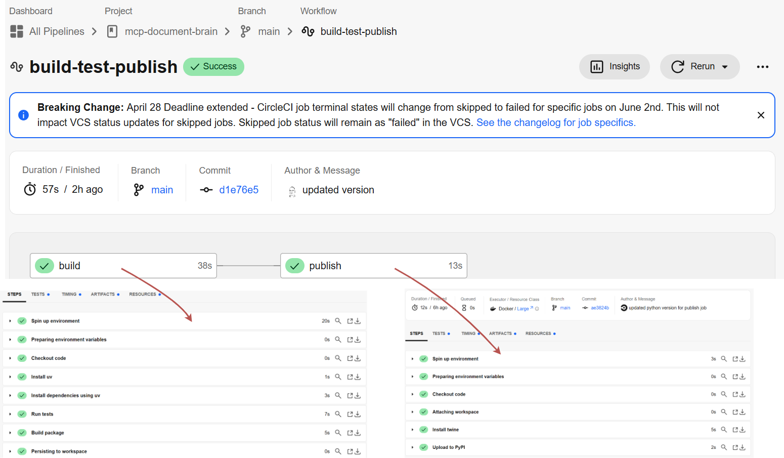
Task: Click the search icon next to "Run tests" step
Action: tap(338, 413)
